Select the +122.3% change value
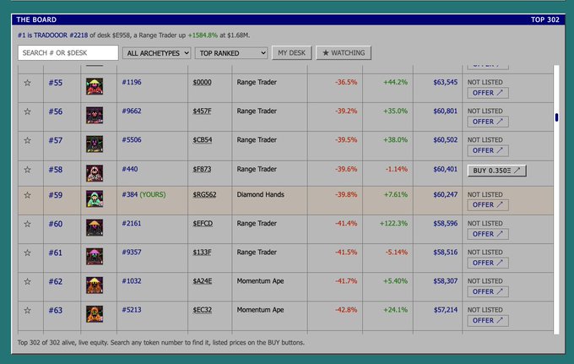574x364 pixels. pyautogui.click(x=393, y=223)
